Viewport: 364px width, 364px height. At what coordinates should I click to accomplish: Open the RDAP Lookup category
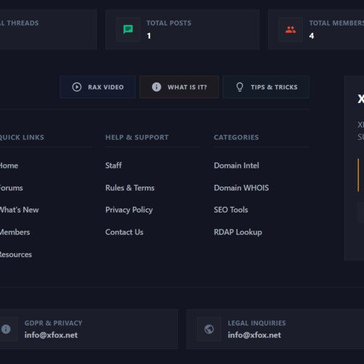pyautogui.click(x=237, y=232)
